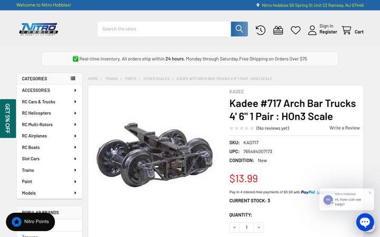Click Write a Review link
This screenshot has height=237, width=380.
click(x=344, y=128)
